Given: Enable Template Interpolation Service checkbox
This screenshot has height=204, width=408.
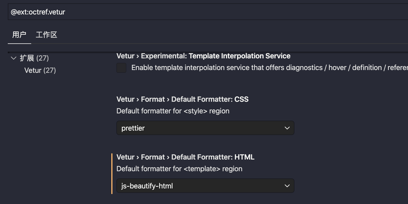Looking at the screenshot, I should pyautogui.click(x=121, y=68).
